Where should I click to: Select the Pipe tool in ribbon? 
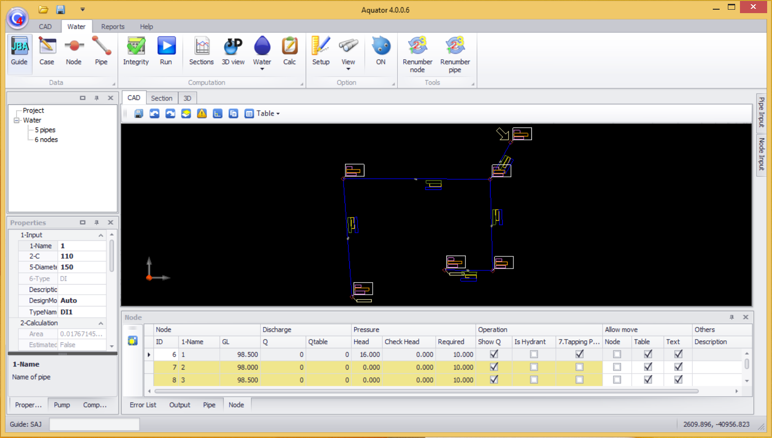[x=101, y=51]
